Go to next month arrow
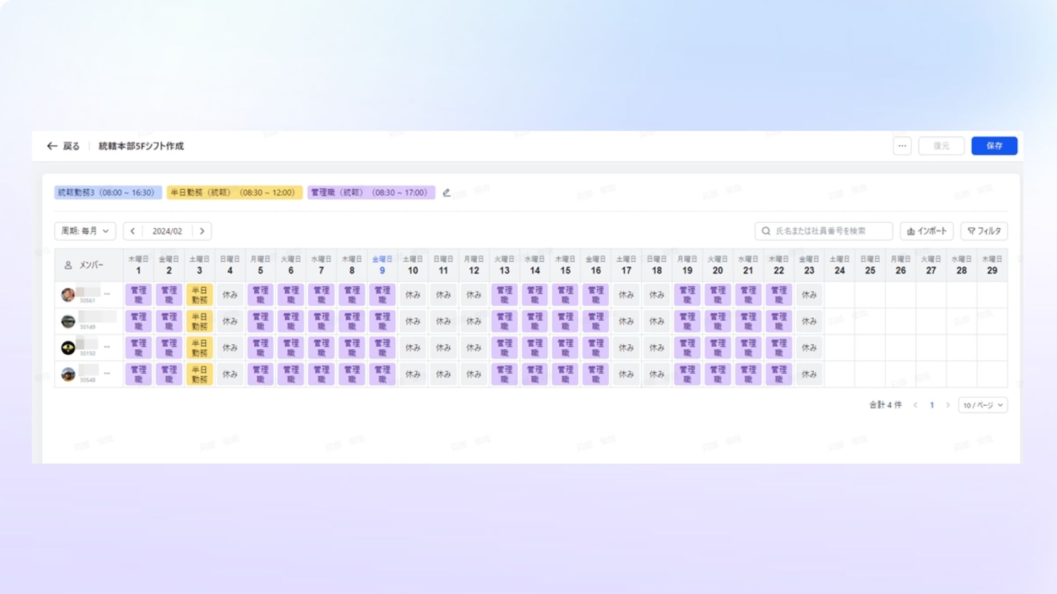The width and height of the screenshot is (1057, 594). point(202,231)
